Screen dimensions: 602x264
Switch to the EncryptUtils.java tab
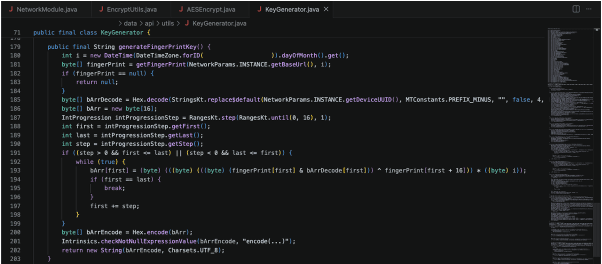(131, 9)
